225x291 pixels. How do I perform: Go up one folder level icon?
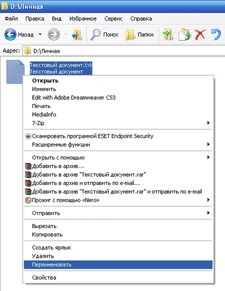click(77, 35)
